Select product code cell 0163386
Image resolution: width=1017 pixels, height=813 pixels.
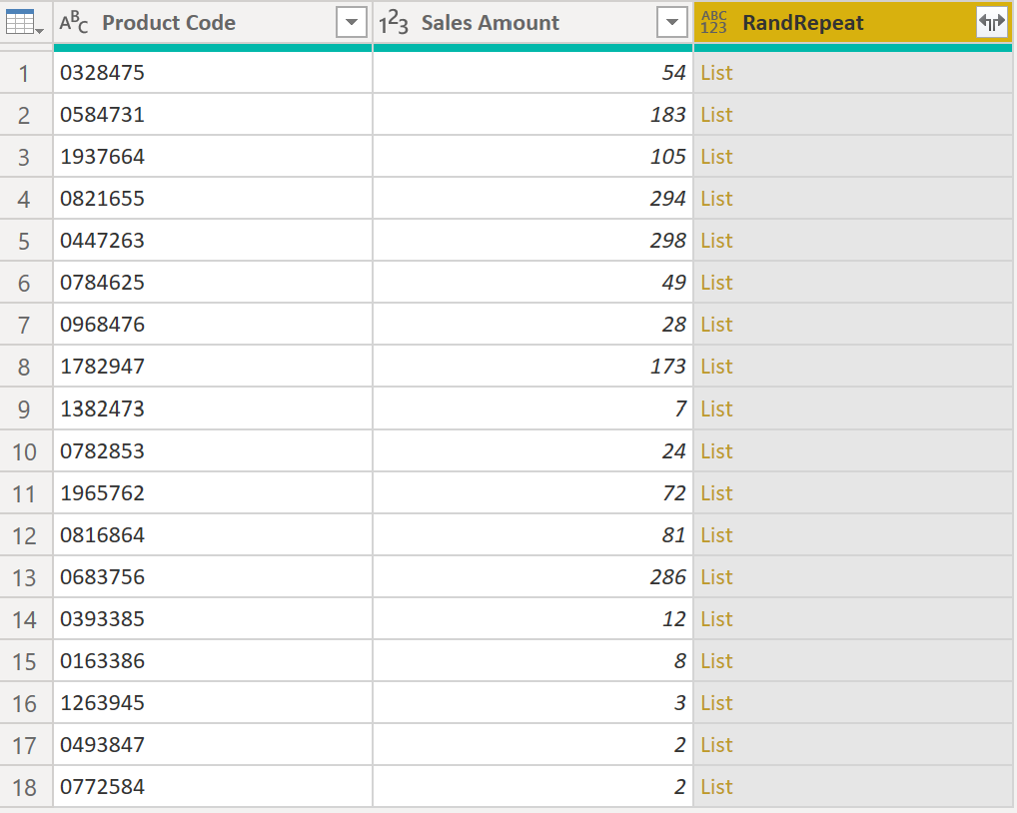tap(213, 661)
